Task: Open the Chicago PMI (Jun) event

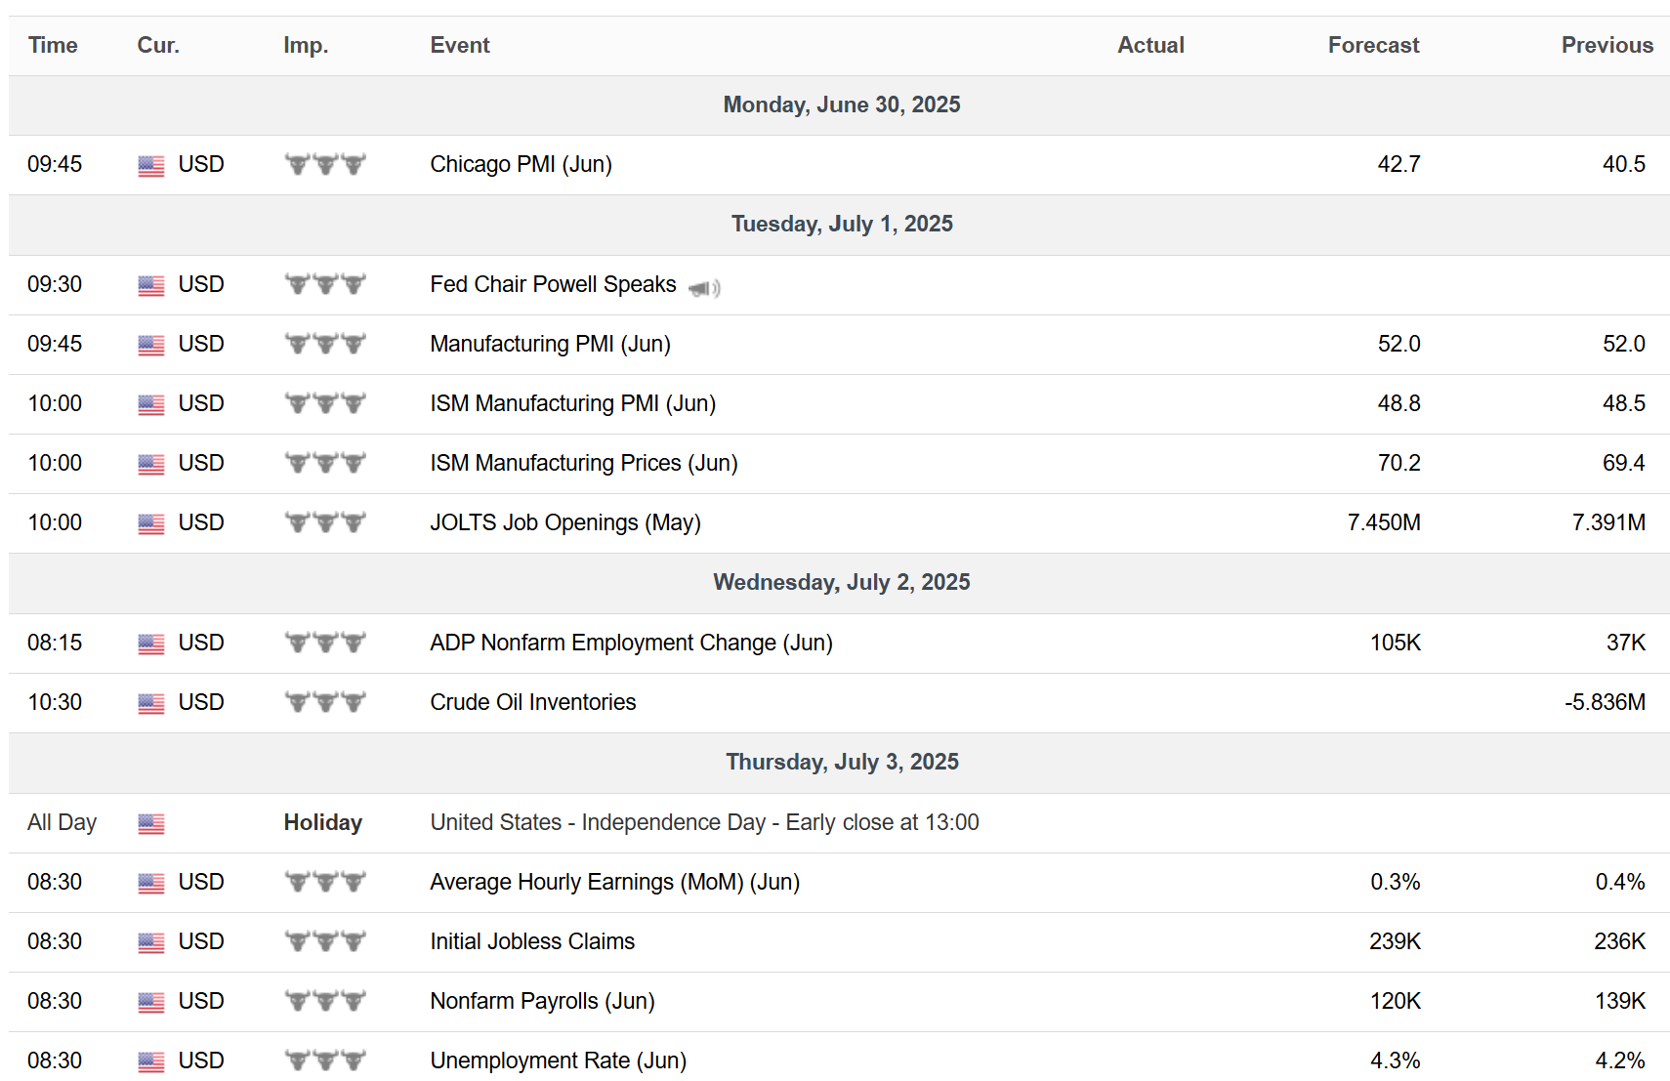Action: (522, 164)
